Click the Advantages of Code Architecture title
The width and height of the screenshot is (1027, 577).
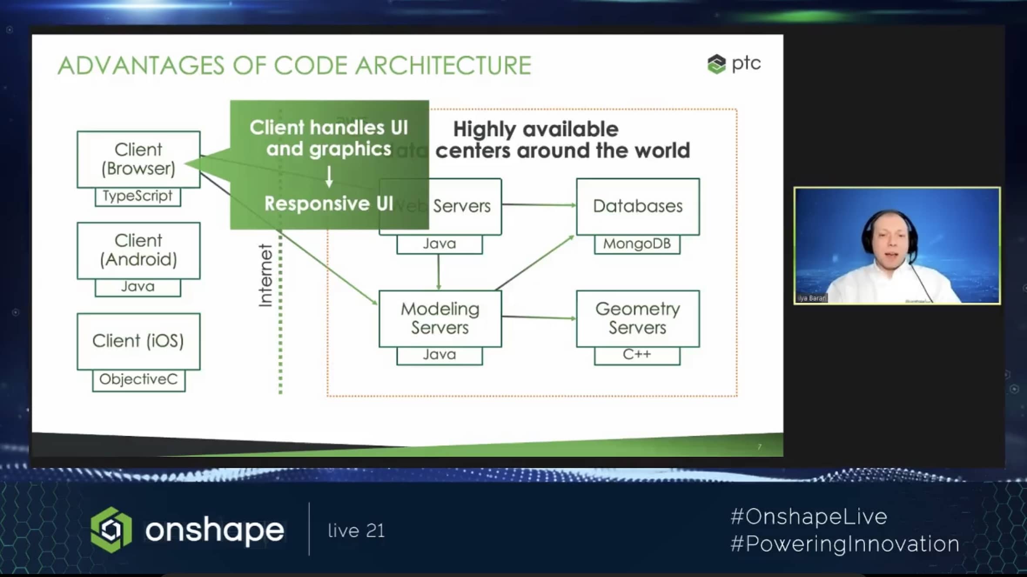click(294, 66)
